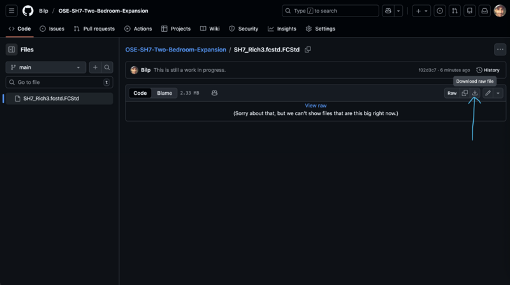This screenshot has height=285, width=510.
Task: Switch to the Issues tab
Action: (x=52, y=29)
